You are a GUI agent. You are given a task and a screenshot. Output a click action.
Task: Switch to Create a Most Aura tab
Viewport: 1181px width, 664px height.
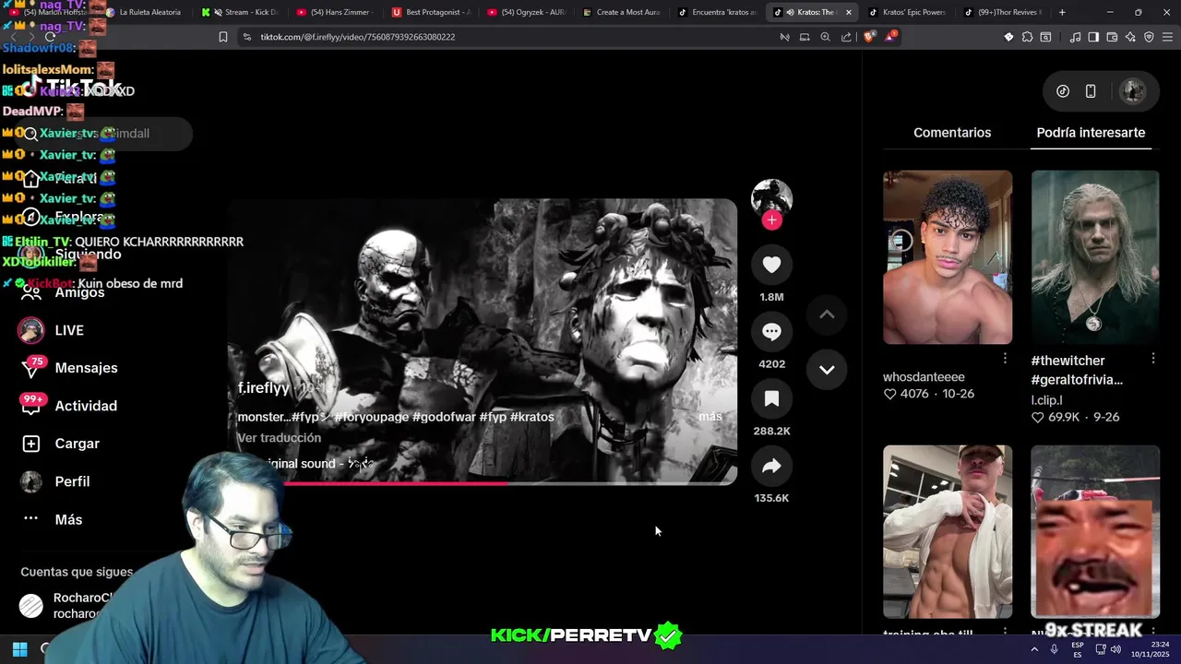pyautogui.click(x=620, y=12)
